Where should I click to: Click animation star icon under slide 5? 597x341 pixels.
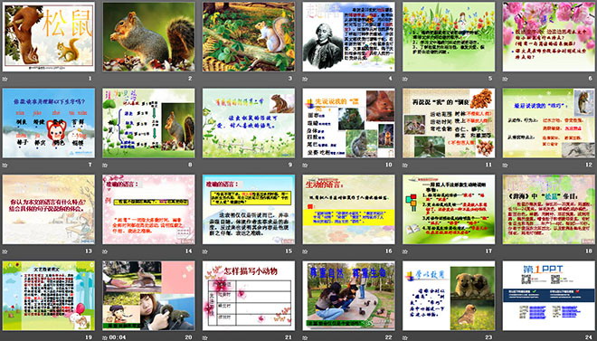tap(405, 79)
